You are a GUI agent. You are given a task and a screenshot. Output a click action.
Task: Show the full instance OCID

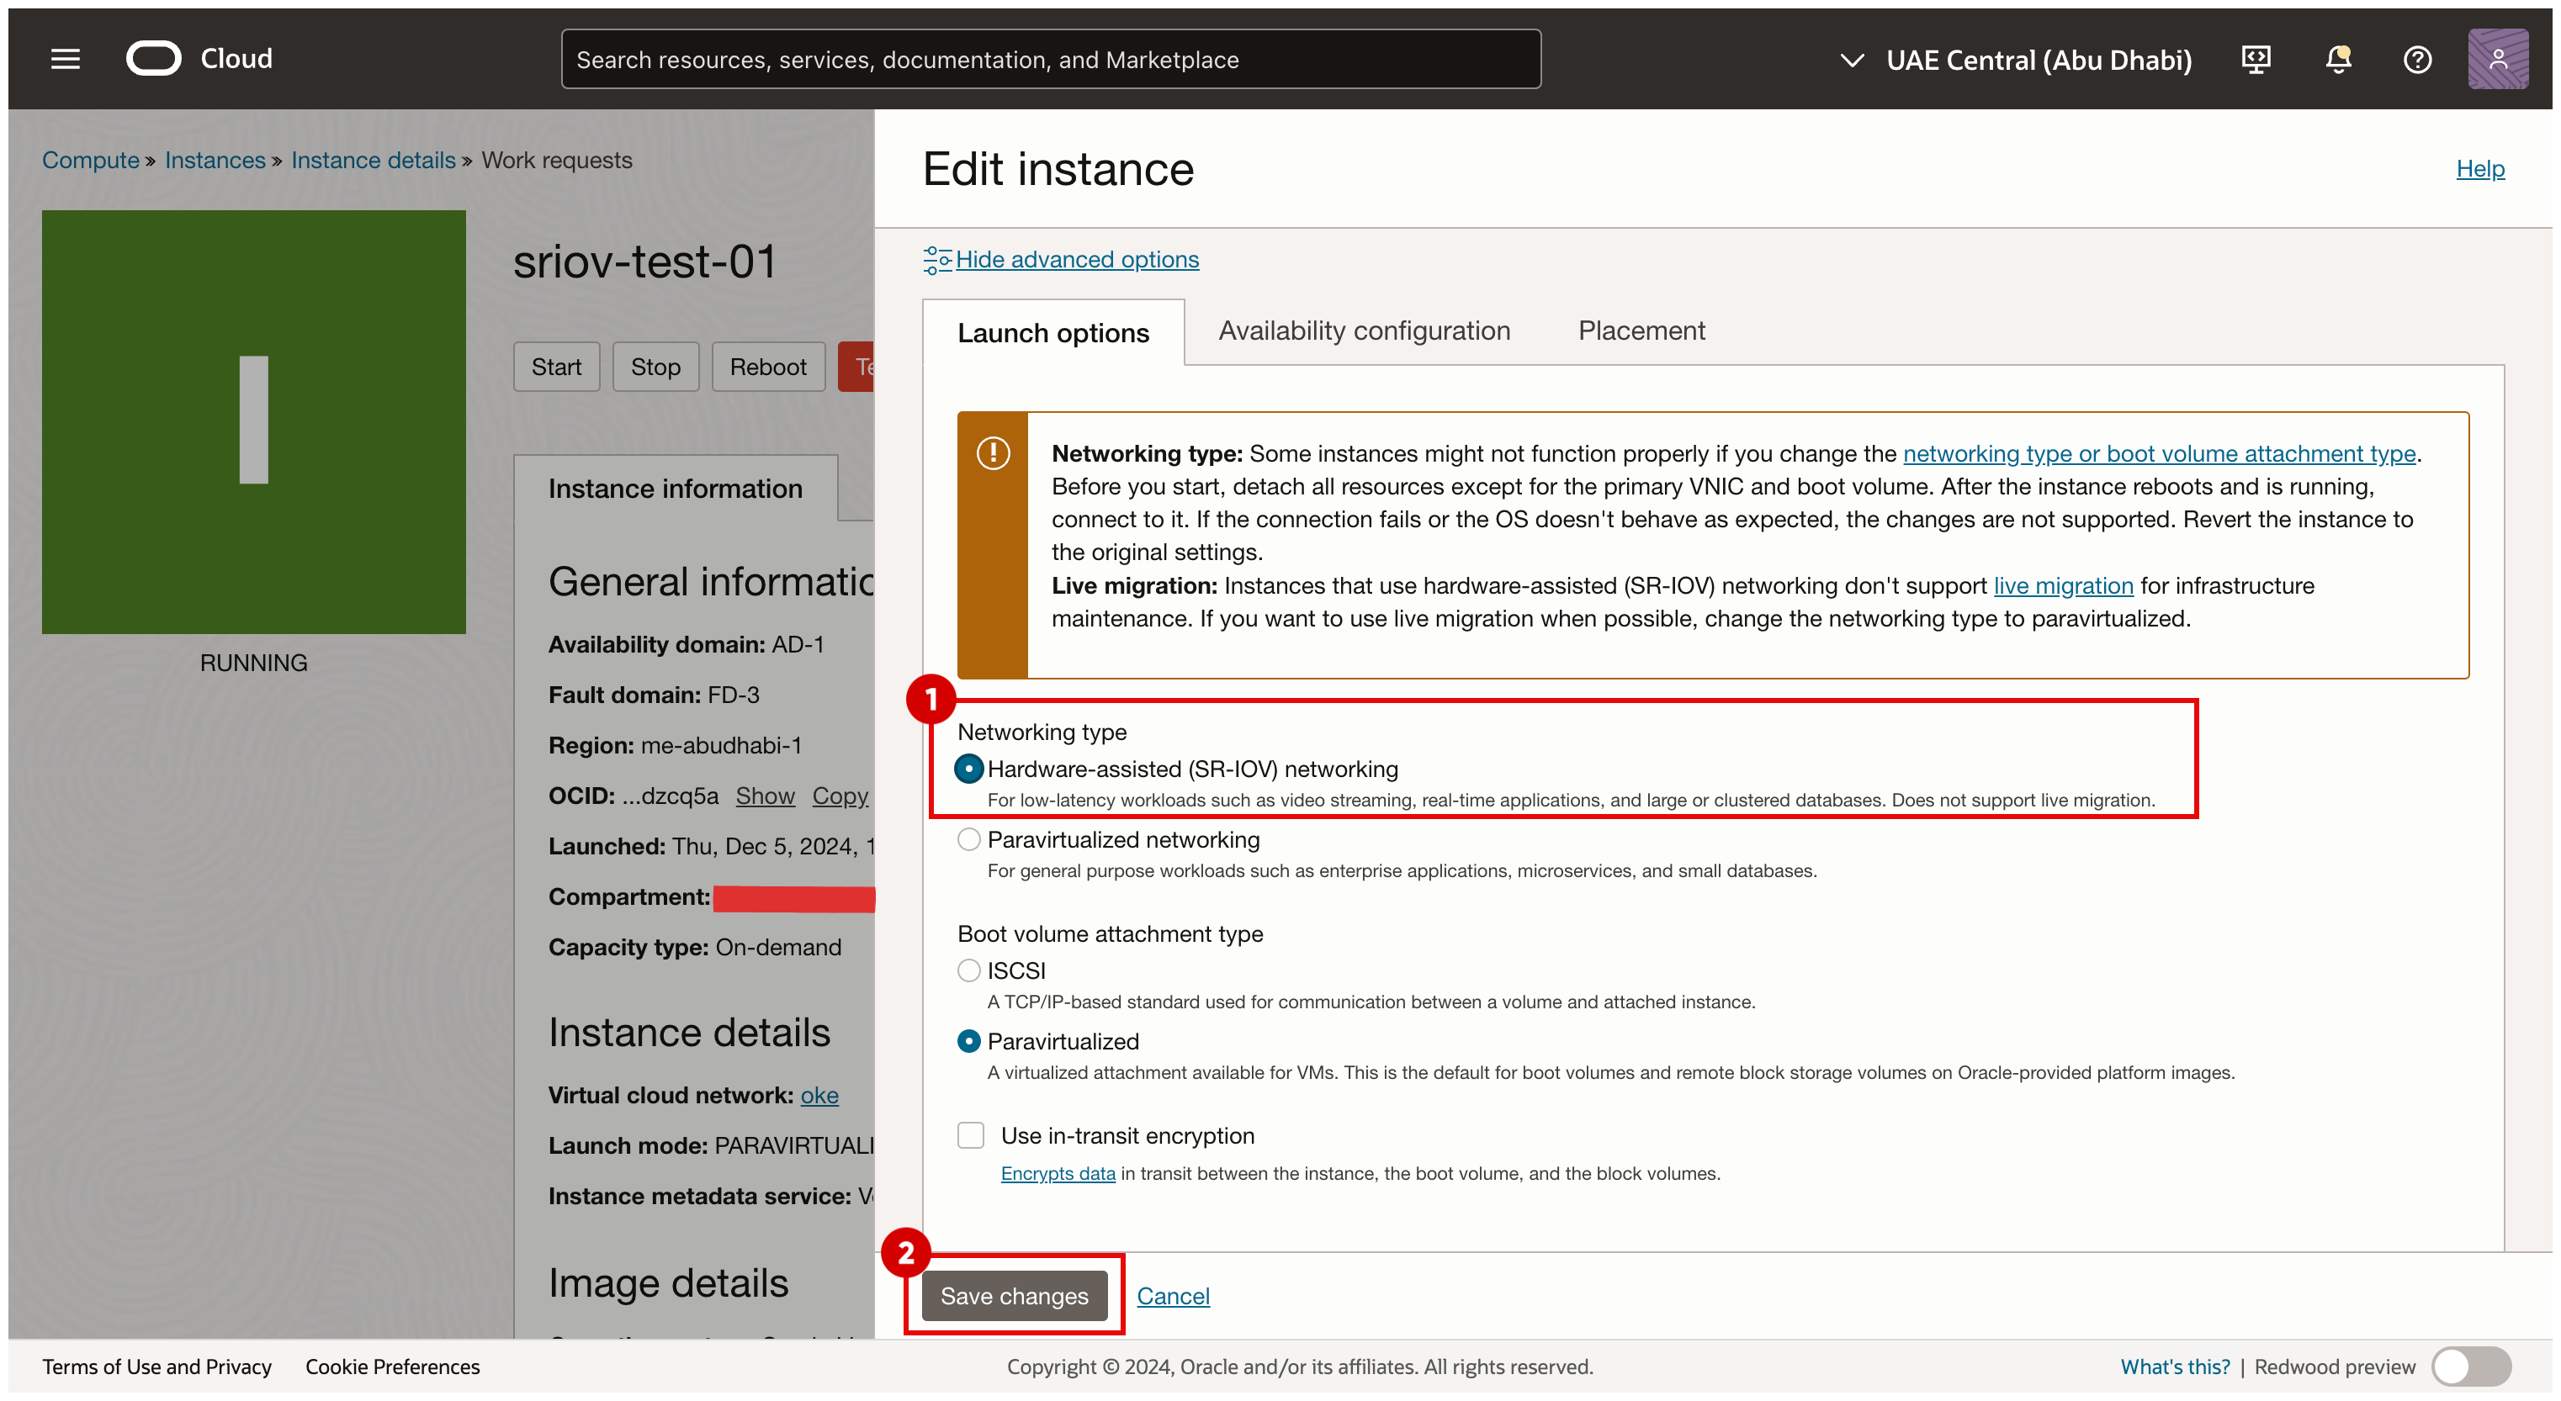(765, 796)
